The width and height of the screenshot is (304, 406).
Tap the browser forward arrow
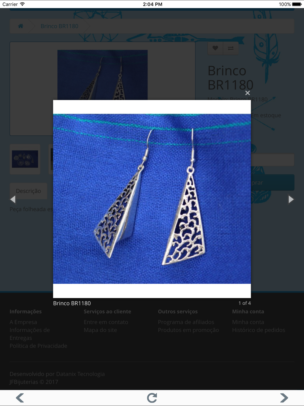click(284, 398)
